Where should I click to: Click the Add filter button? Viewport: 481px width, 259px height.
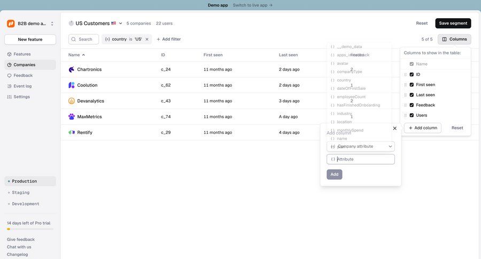pos(169,39)
